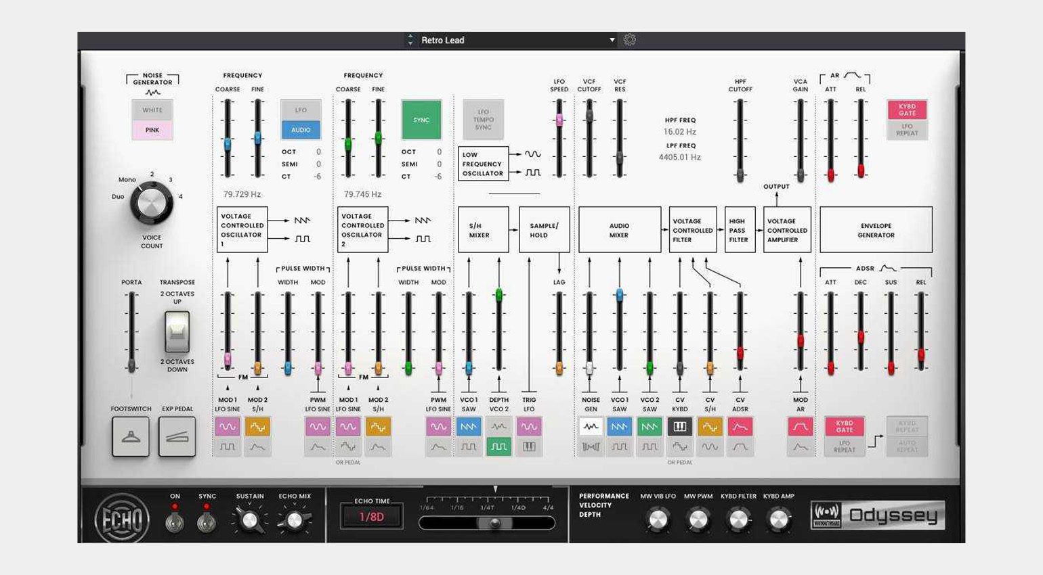
Task: Open the settings gear beside the preset name
Action: point(629,40)
